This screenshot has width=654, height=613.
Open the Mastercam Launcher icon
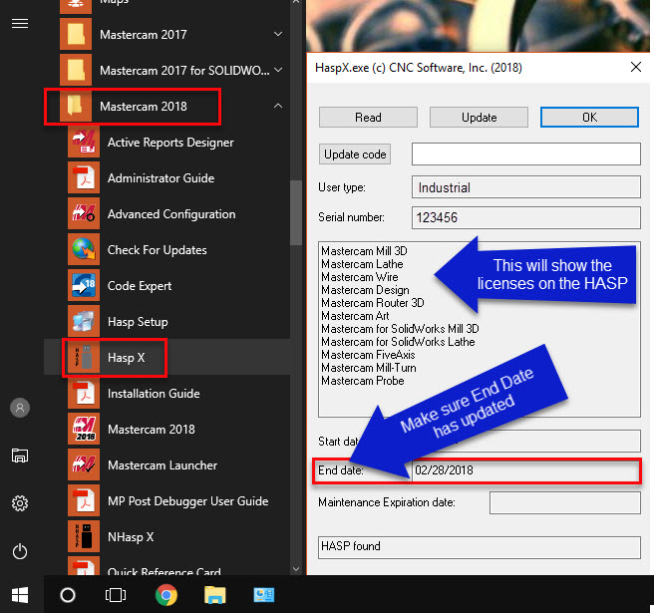pyautogui.click(x=84, y=464)
